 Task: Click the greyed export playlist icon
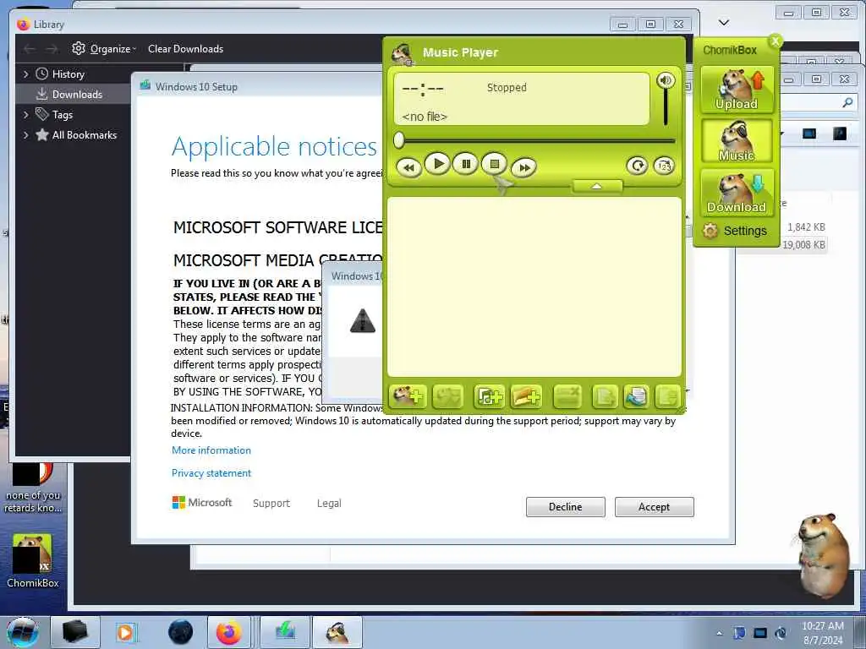[605, 396]
